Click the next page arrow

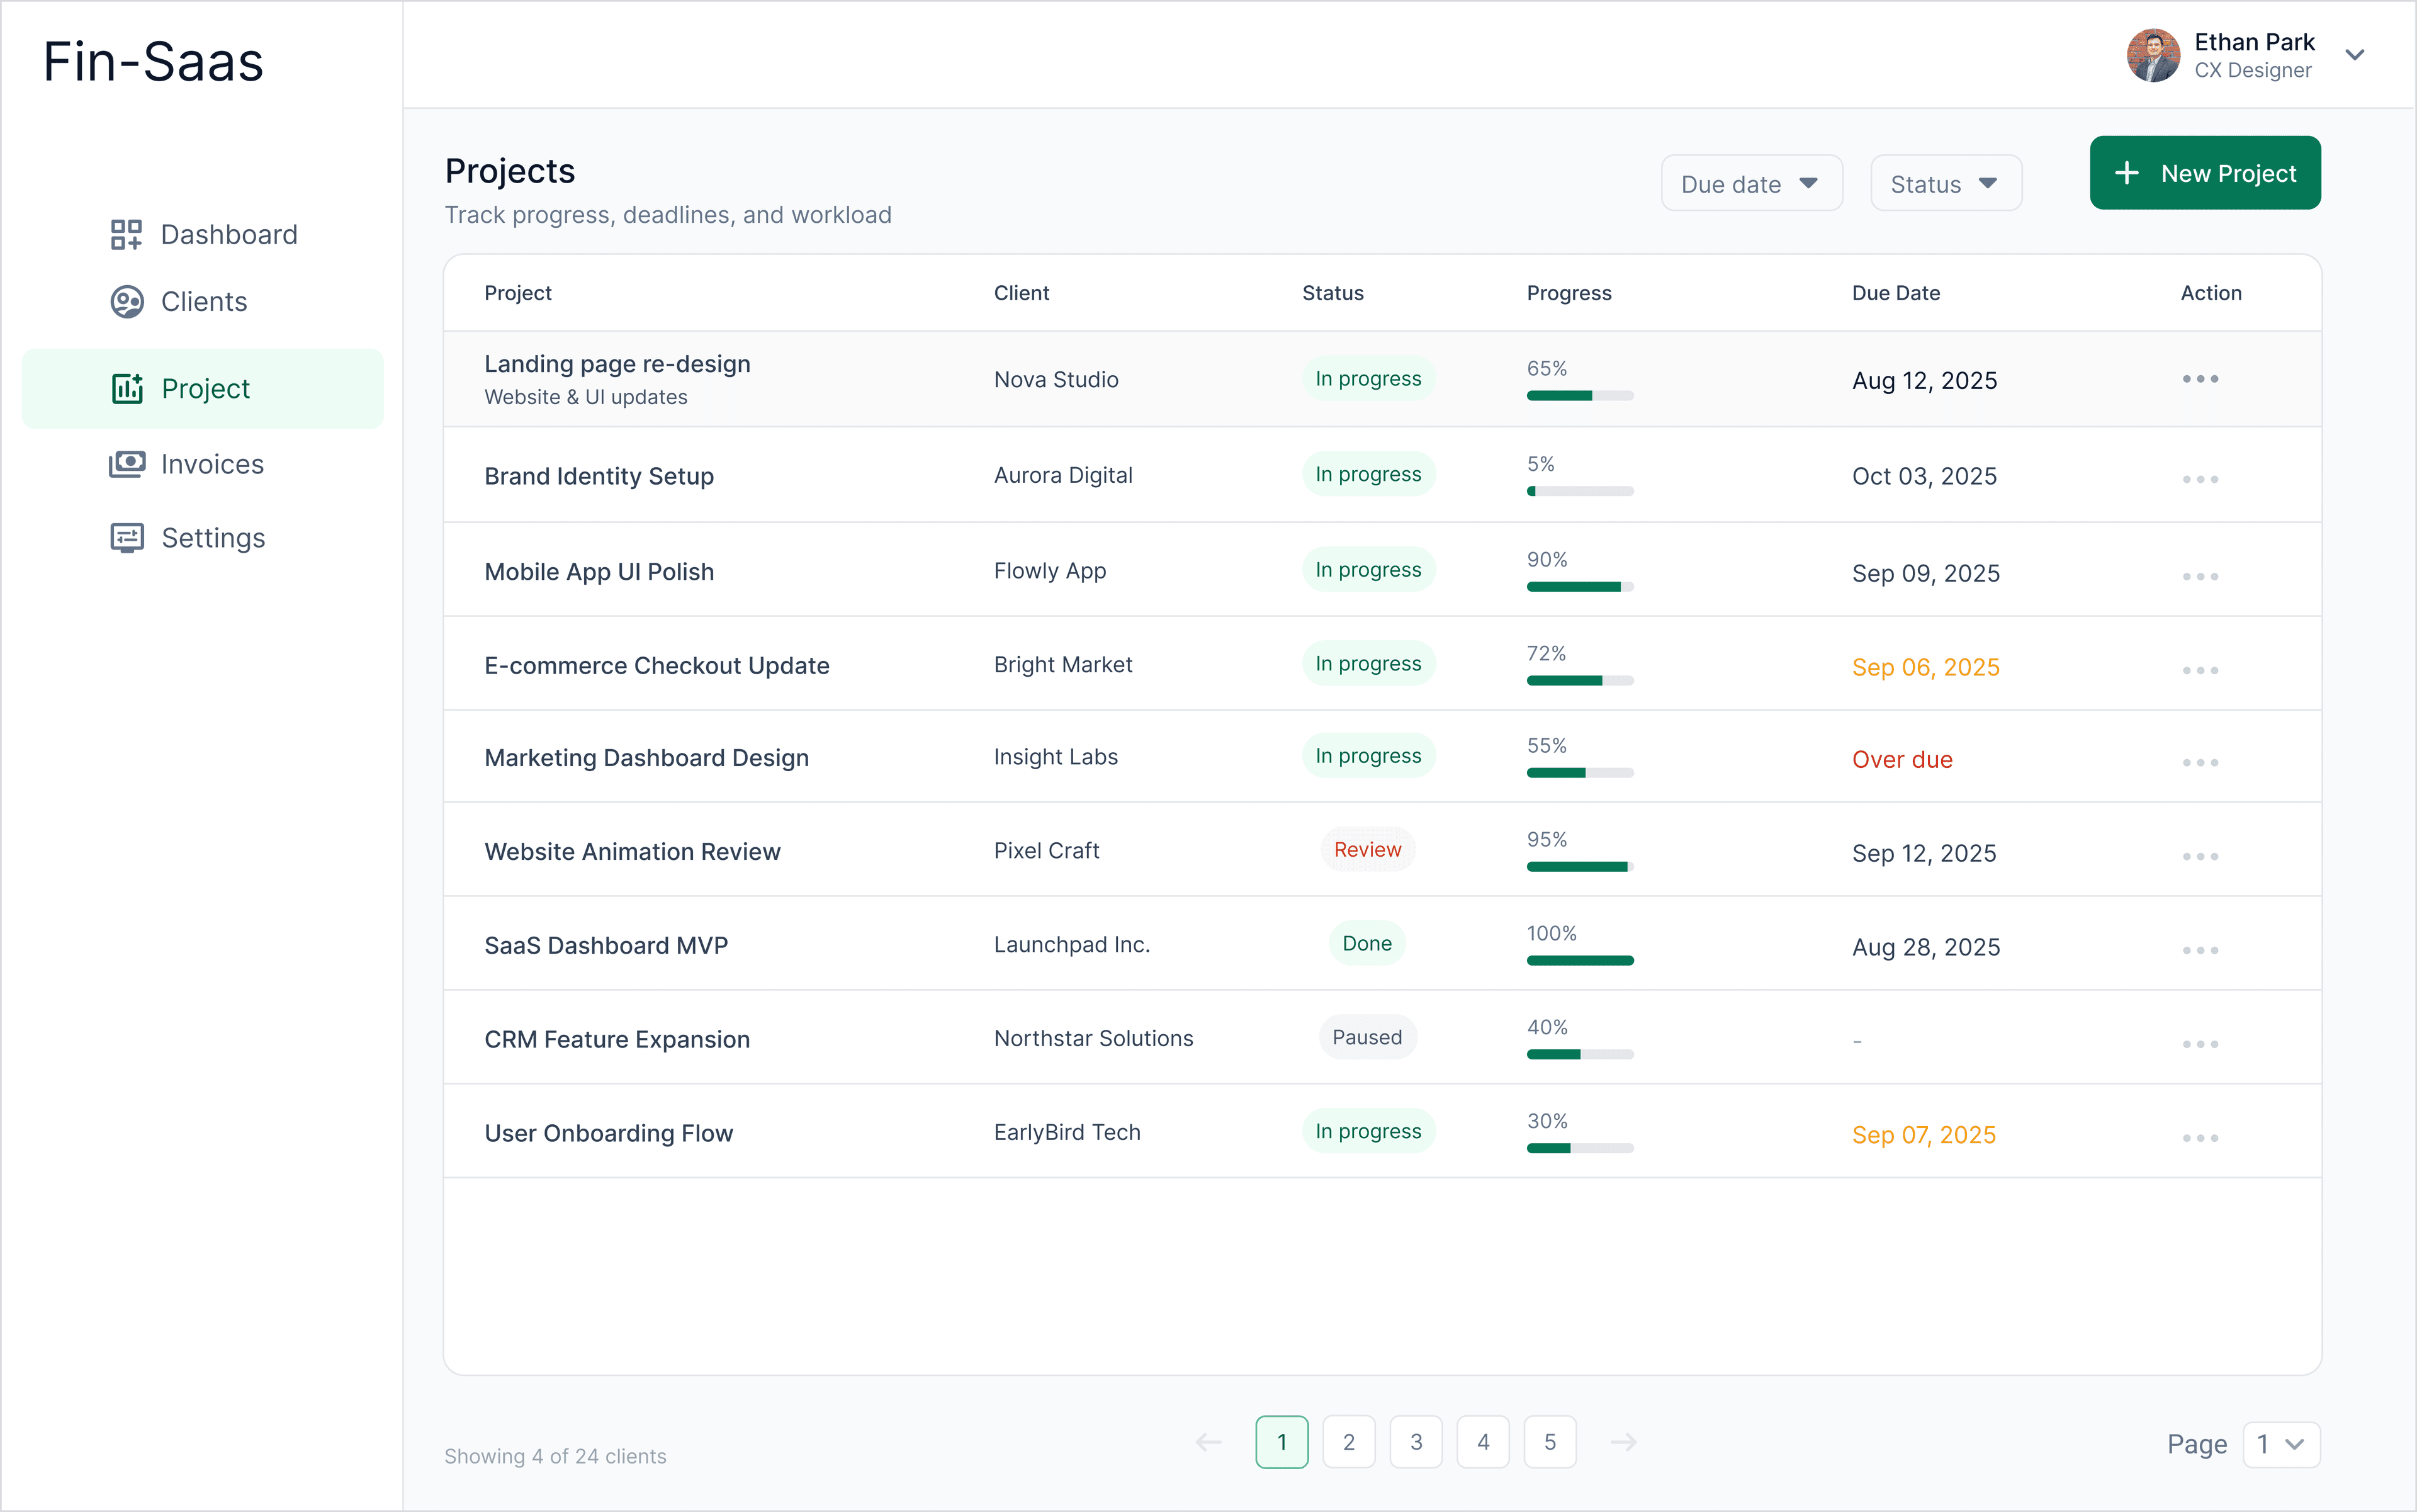1623,1441
